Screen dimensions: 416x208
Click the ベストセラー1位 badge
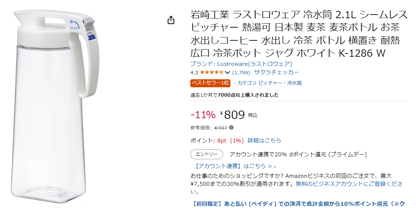[x=210, y=83]
